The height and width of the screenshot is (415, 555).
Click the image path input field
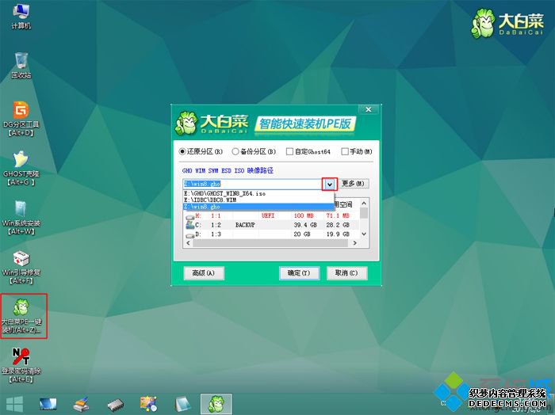click(x=252, y=184)
